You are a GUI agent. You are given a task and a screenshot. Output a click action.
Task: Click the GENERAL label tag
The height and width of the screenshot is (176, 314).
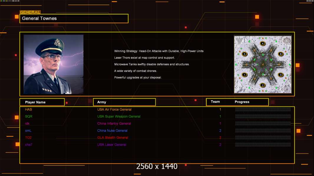pos(30,12)
